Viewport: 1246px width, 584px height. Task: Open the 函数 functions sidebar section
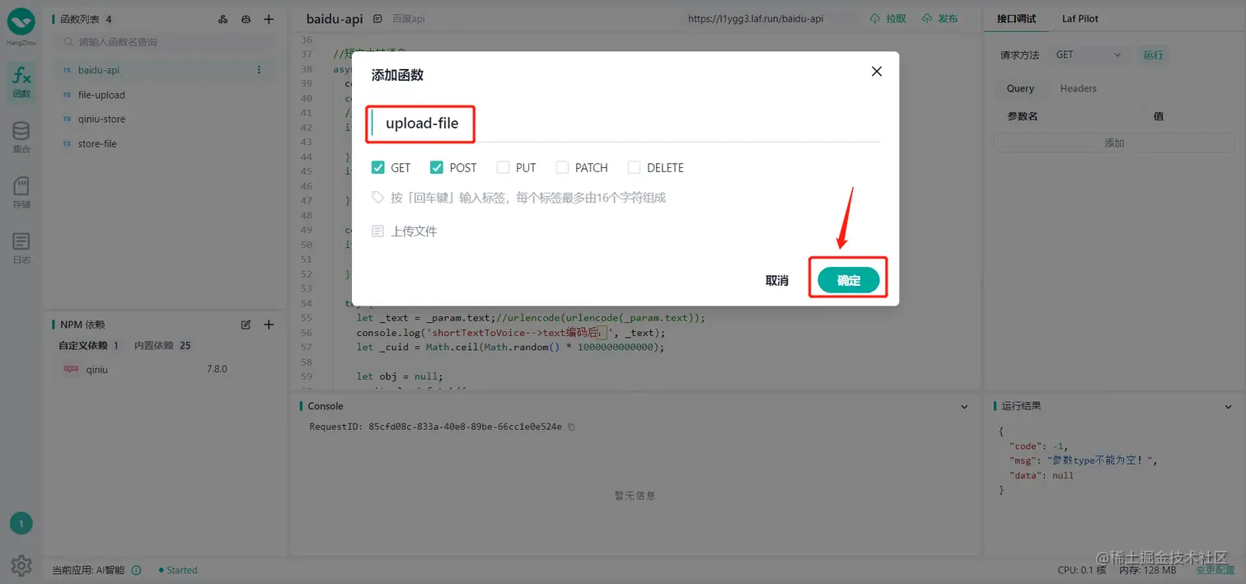tap(21, 82)
